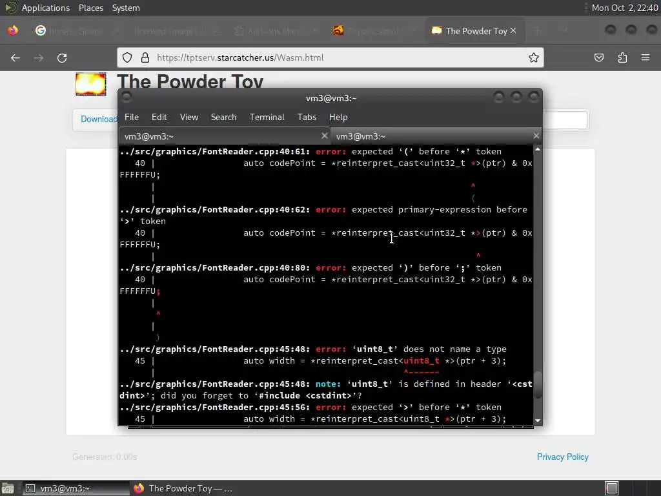The height and width of the screenshot is (496, 661).
Task: Click the terminal vertical scrollbar thumb
Action: pos(538,385)
